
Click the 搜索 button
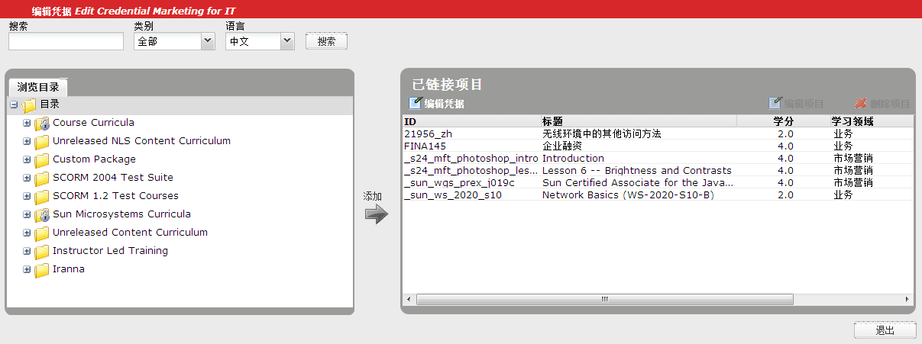pyautogui.click(x=326, y=41)
